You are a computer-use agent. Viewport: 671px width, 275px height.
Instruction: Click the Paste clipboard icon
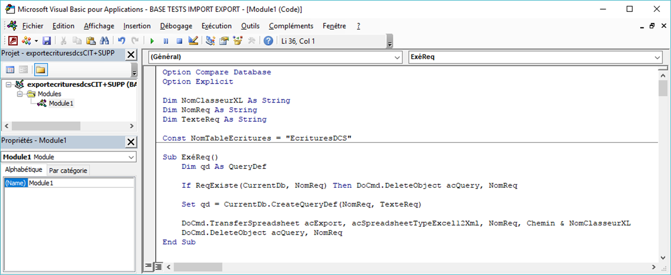pos(91,40)
